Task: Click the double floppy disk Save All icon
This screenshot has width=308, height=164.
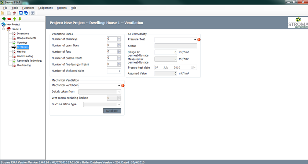Action: (x=26, y=13)
